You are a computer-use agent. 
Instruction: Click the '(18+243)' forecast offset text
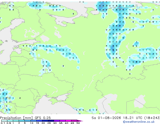point(152,118)
